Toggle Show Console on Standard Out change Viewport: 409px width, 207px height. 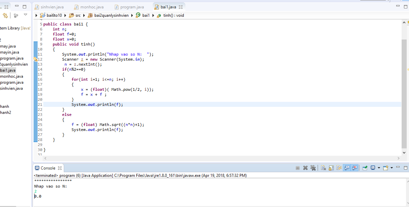click(347, 168)
